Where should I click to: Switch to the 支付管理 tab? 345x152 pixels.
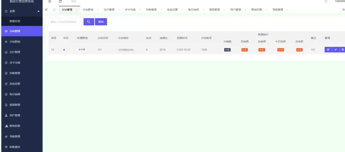pos(109,10)
